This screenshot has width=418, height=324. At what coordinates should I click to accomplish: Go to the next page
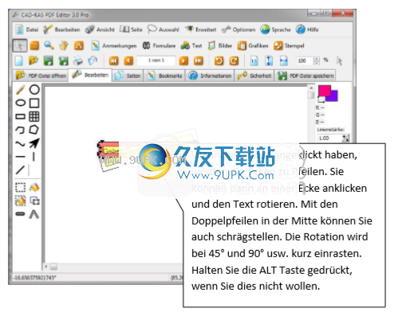[x=183, y=61]
